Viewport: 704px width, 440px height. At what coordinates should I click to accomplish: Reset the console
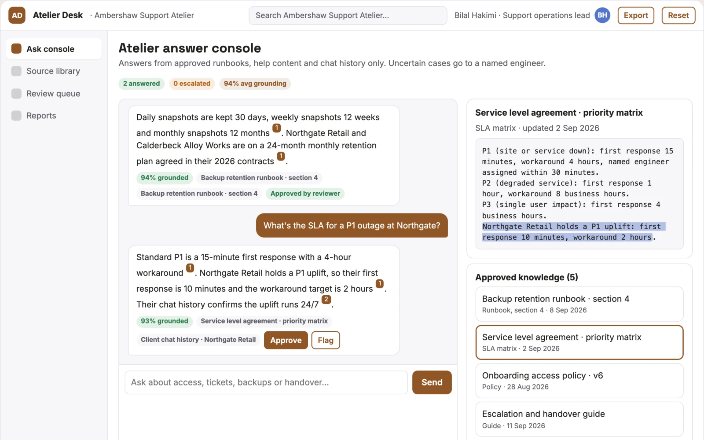(x=678, y=15)
